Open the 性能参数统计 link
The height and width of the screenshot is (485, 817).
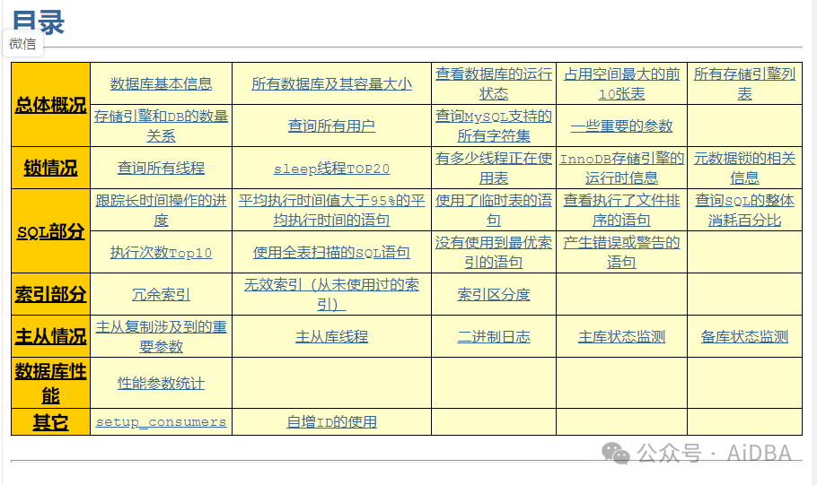(161, 384)
